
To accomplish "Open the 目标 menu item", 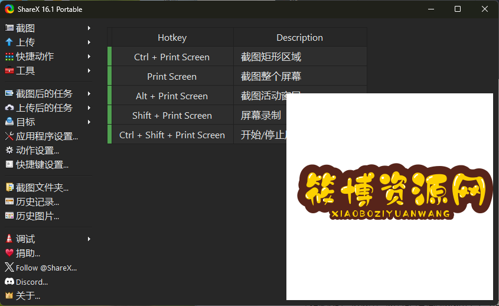I will tap(48, 122).
